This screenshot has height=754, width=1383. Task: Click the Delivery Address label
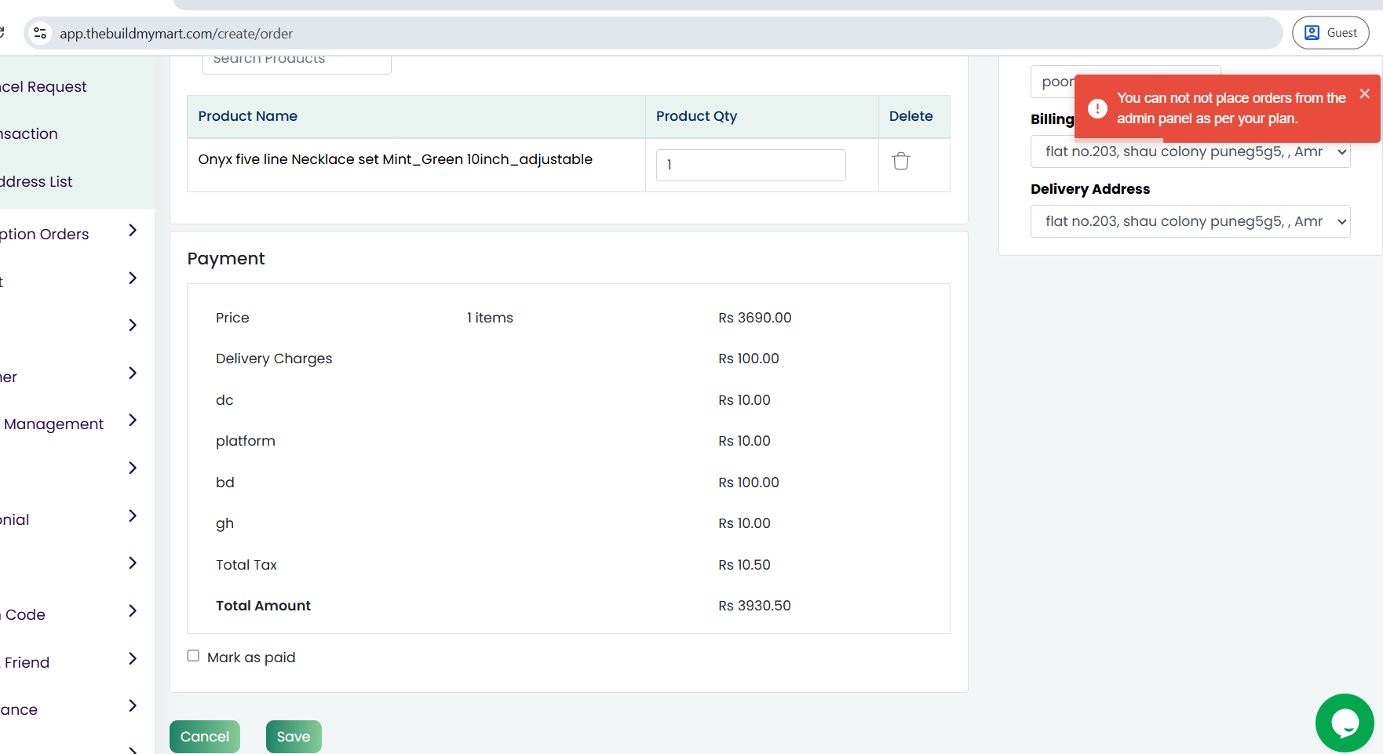(1090, 189)
